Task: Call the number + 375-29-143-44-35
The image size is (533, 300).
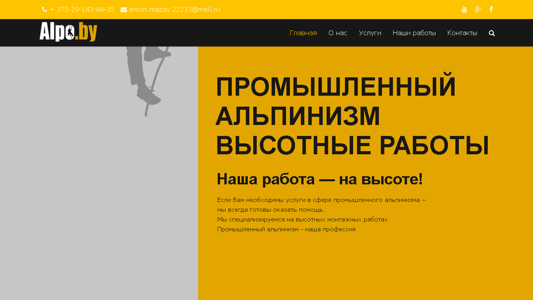Action: 82,9
